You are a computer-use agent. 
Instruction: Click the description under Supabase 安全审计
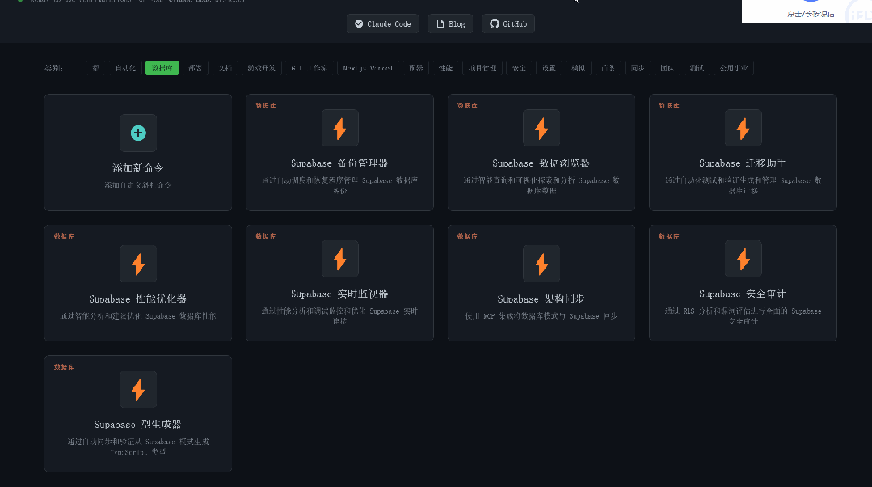click(743, 316)
